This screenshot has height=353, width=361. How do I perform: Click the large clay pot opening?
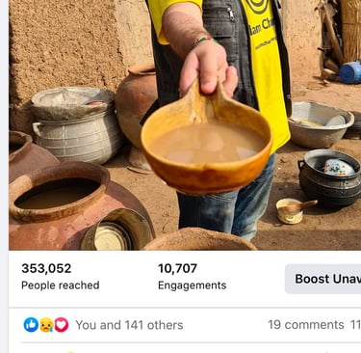click(58, 193)
